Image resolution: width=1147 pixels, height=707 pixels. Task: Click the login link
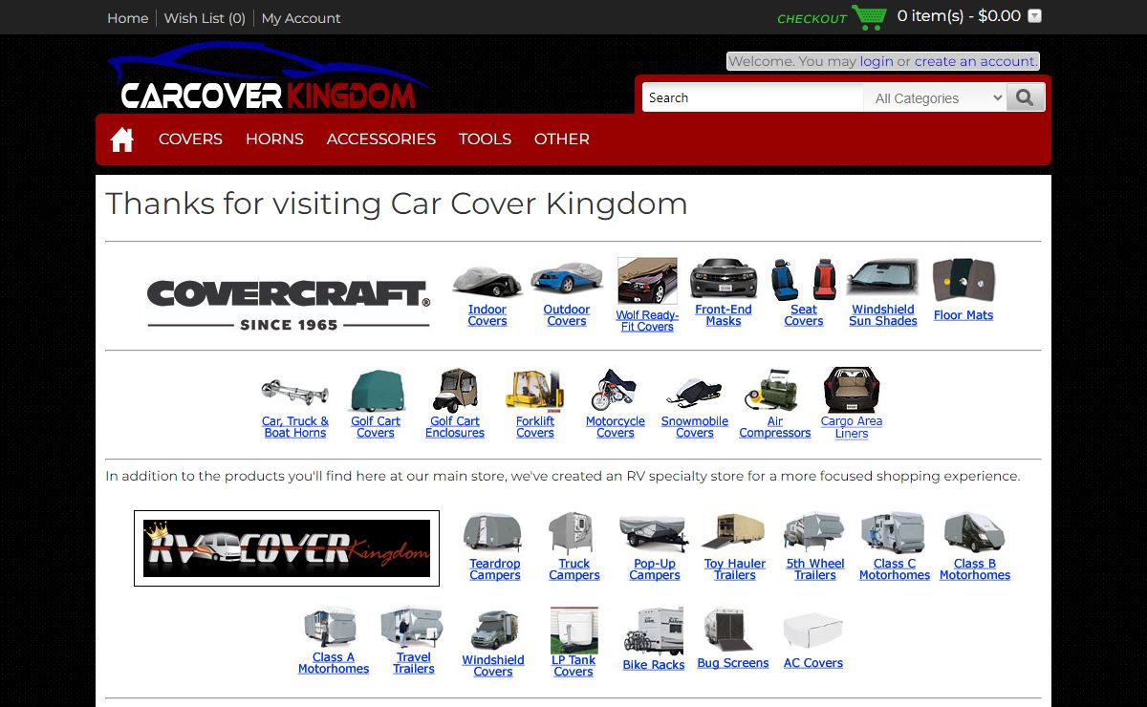point(876,61)
